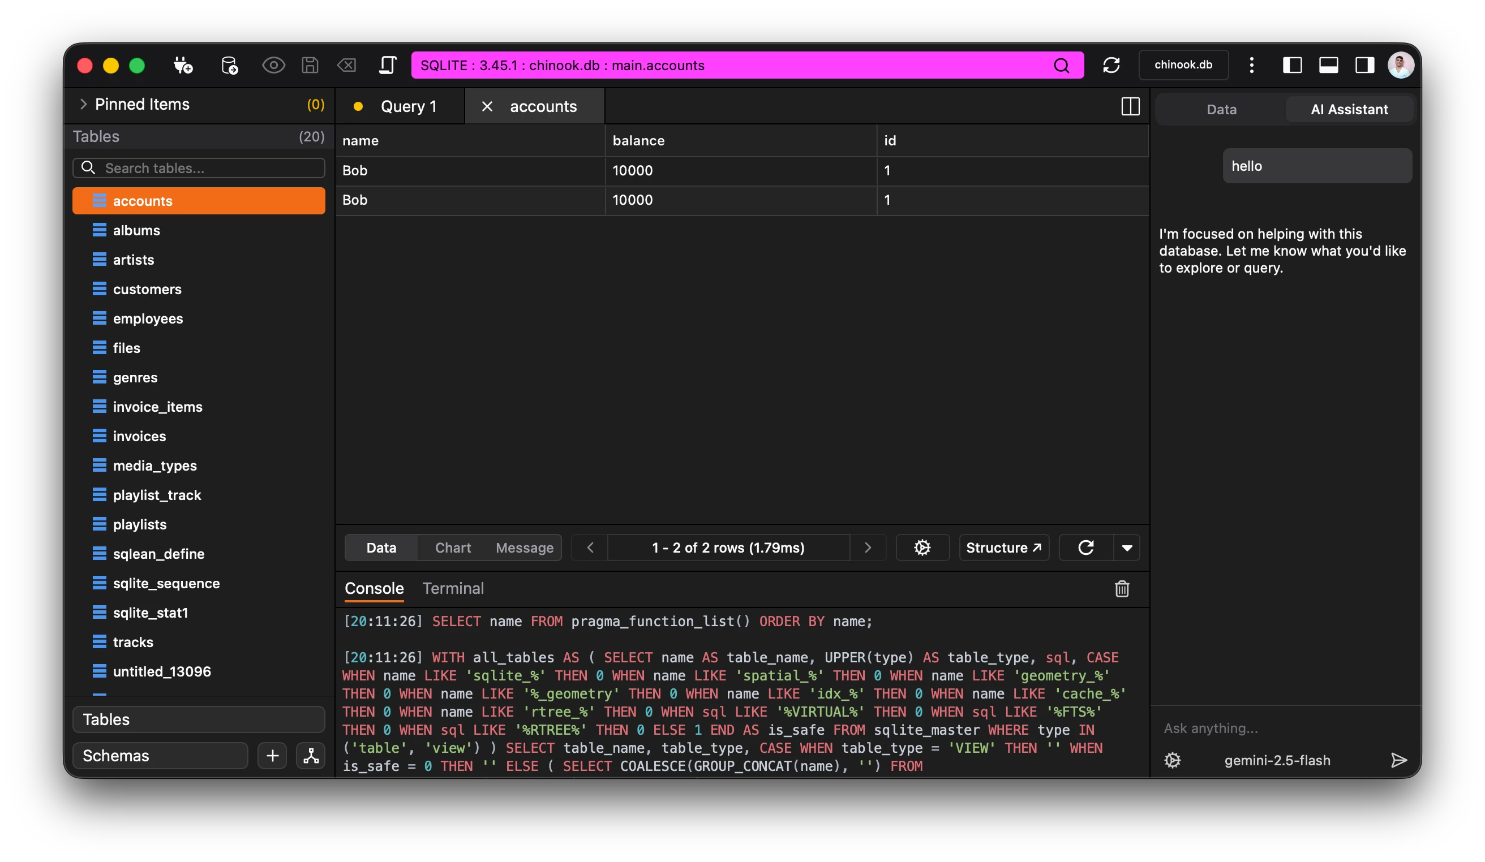Click the refresh connection icon near chinook.db
1485x862 pixels.
click(1111, 65)
